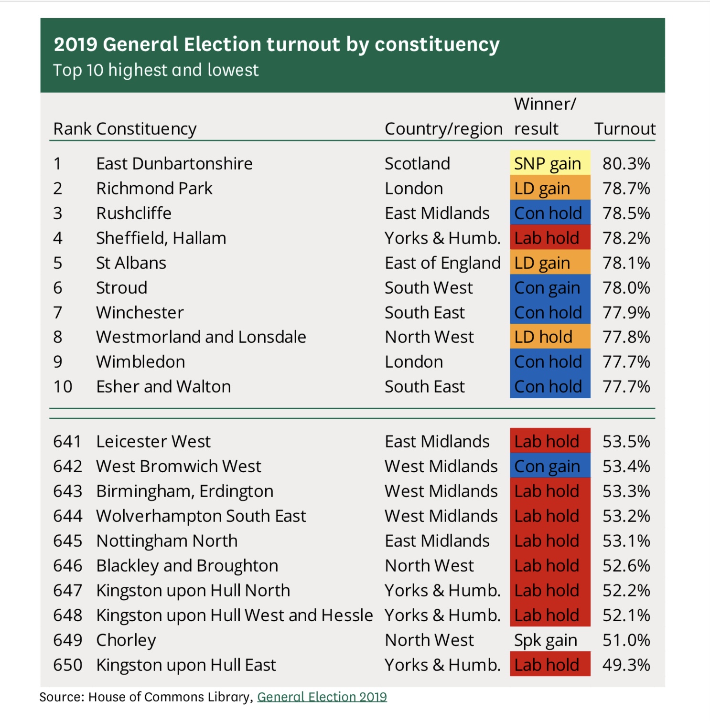The width and height of the screenshot is (710, 721).
Task: Click the Winner/result column header
Action: (x=545, y=116)
